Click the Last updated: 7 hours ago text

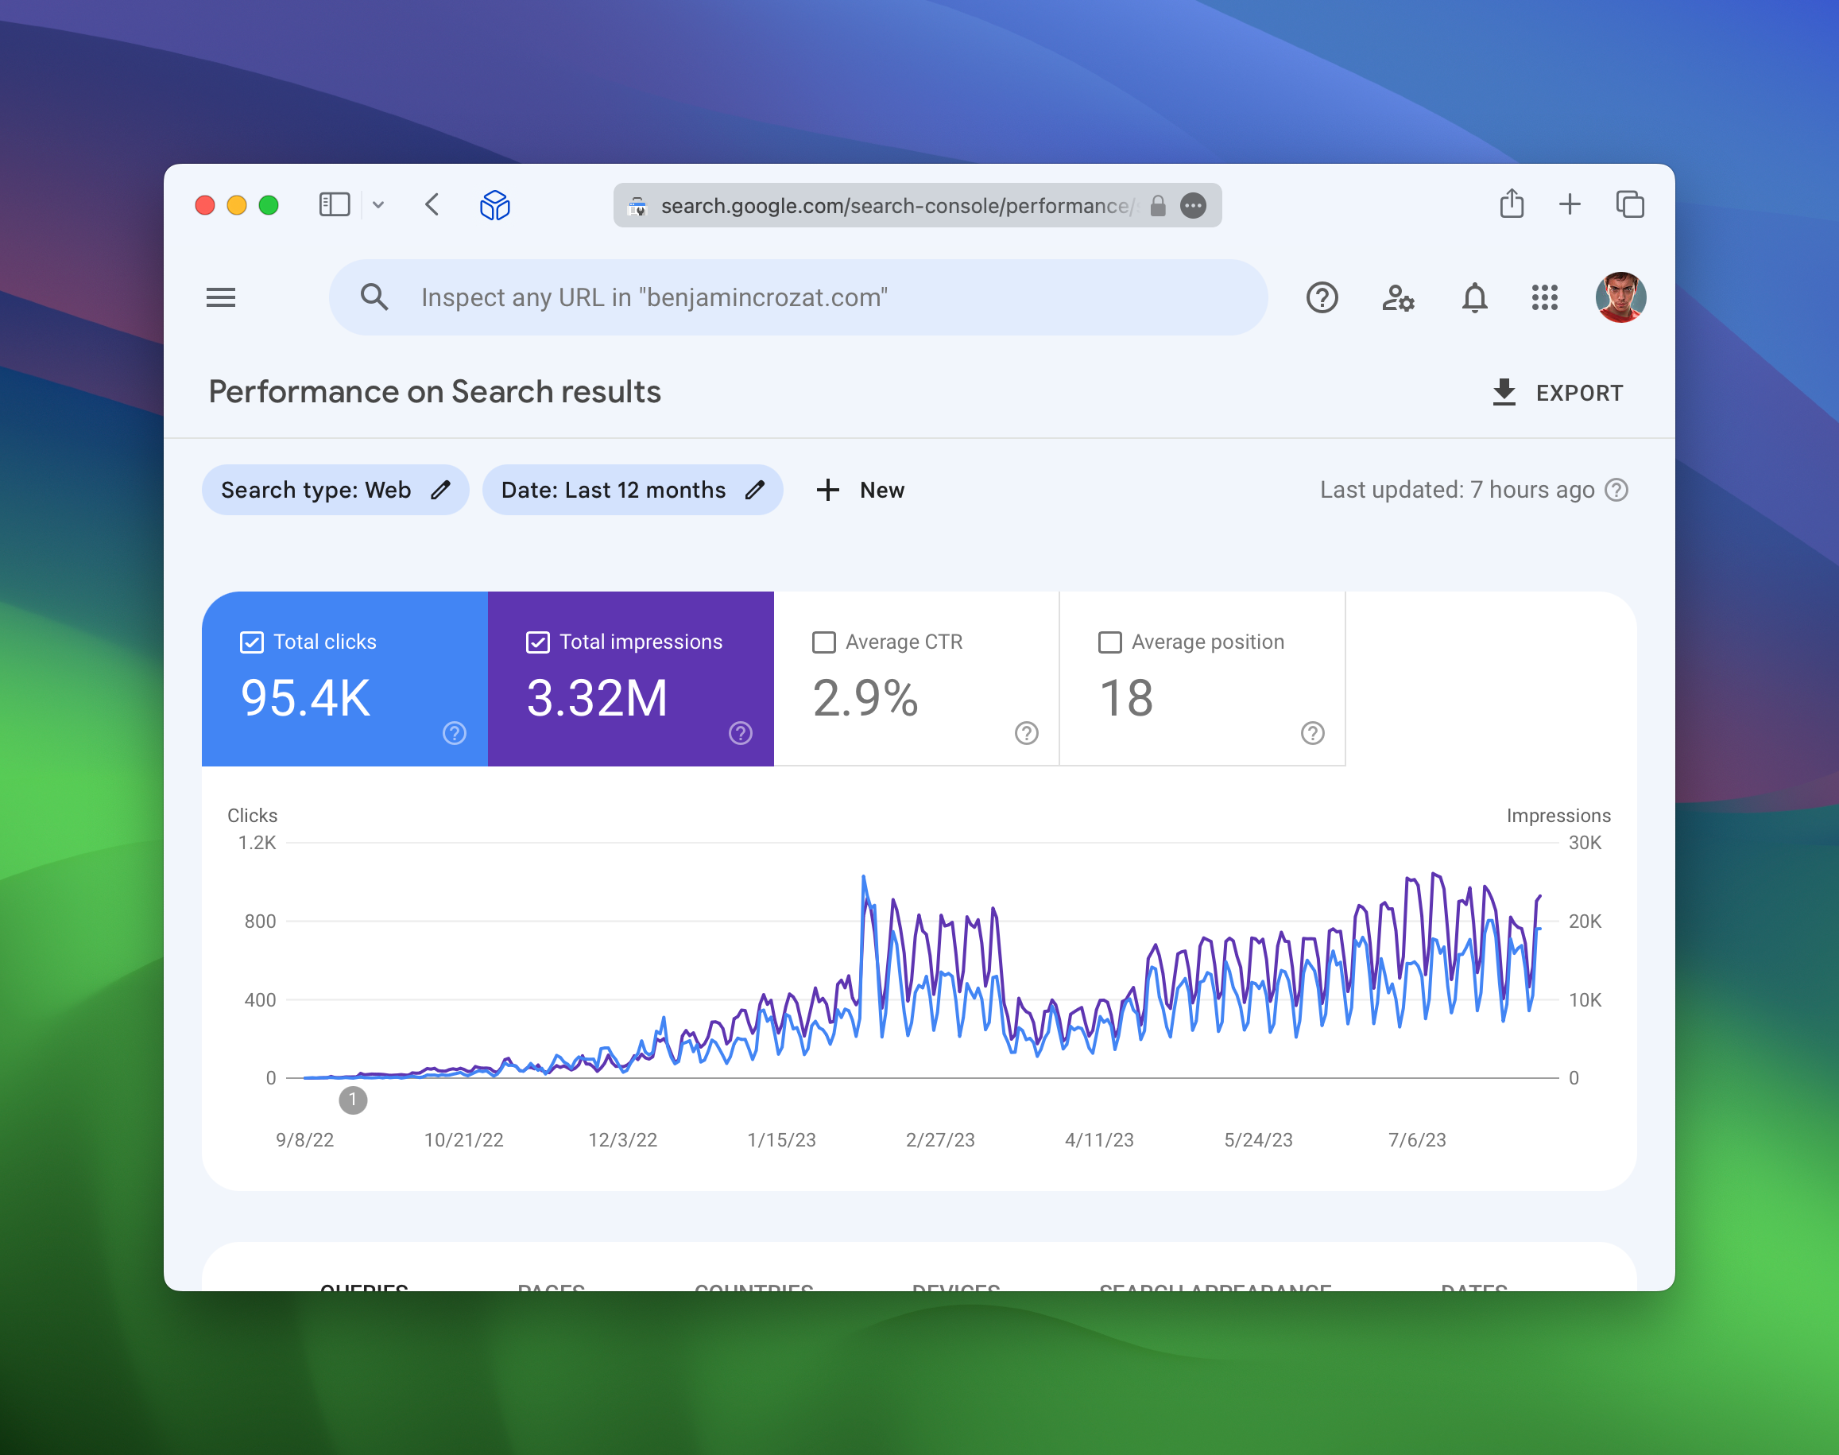tap(1458, 490)
